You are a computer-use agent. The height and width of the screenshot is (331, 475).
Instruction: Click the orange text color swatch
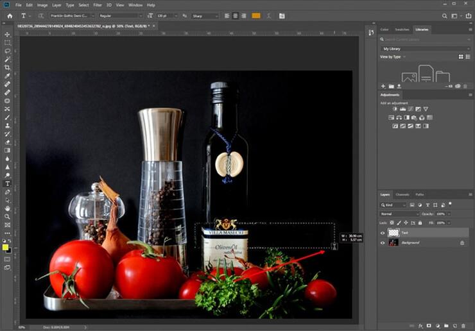click(256, 15)
